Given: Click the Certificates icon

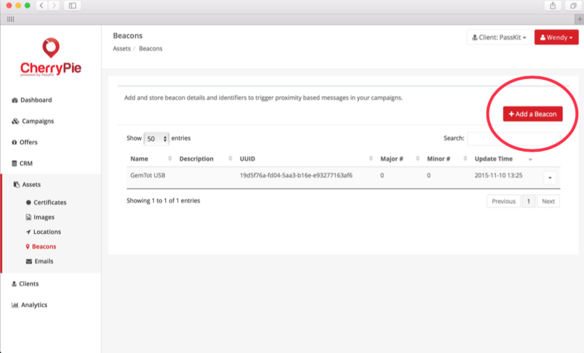Looking at the screenshot, I should (x=28, y=203).
